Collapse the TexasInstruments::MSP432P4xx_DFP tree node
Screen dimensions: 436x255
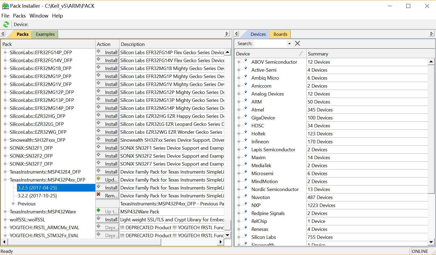coord(5,180)
